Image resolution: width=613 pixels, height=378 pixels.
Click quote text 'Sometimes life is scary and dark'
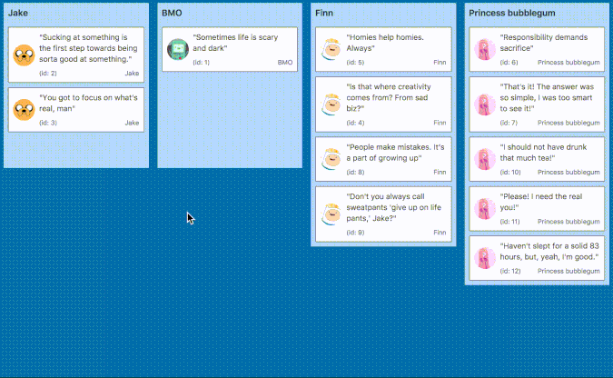tap(235, 43)
